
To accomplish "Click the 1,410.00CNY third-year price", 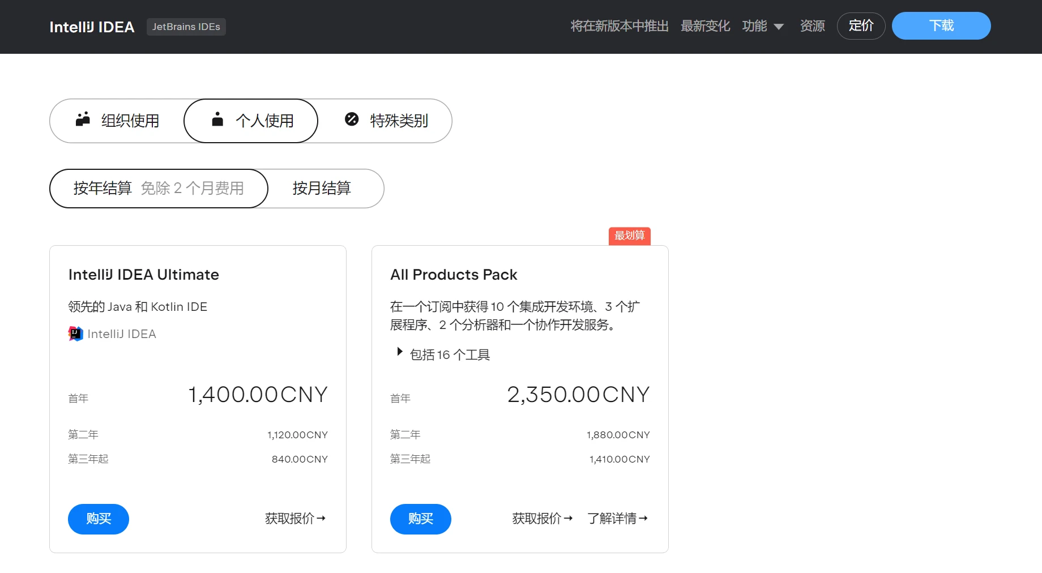I will pyautogui.click(x=620, y=459).
